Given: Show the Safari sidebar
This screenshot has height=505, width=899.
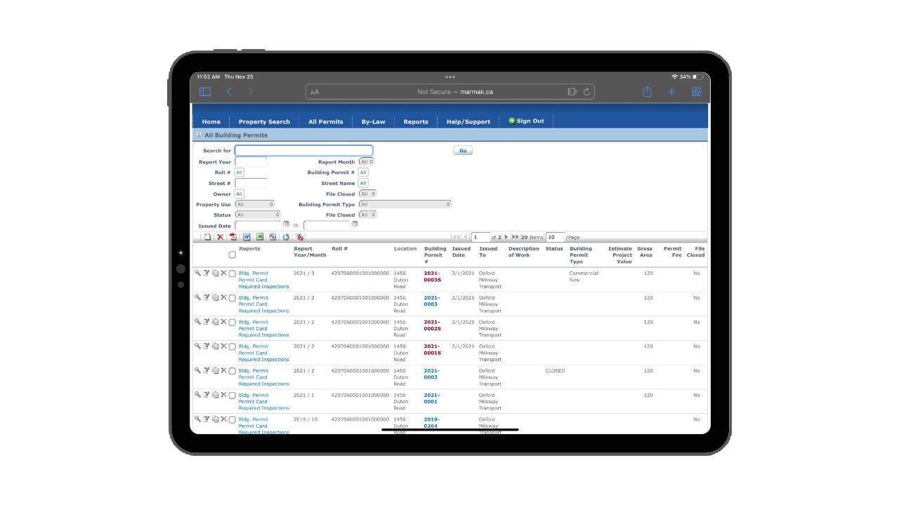Looking at the screenshot, I should click(205, 92).
